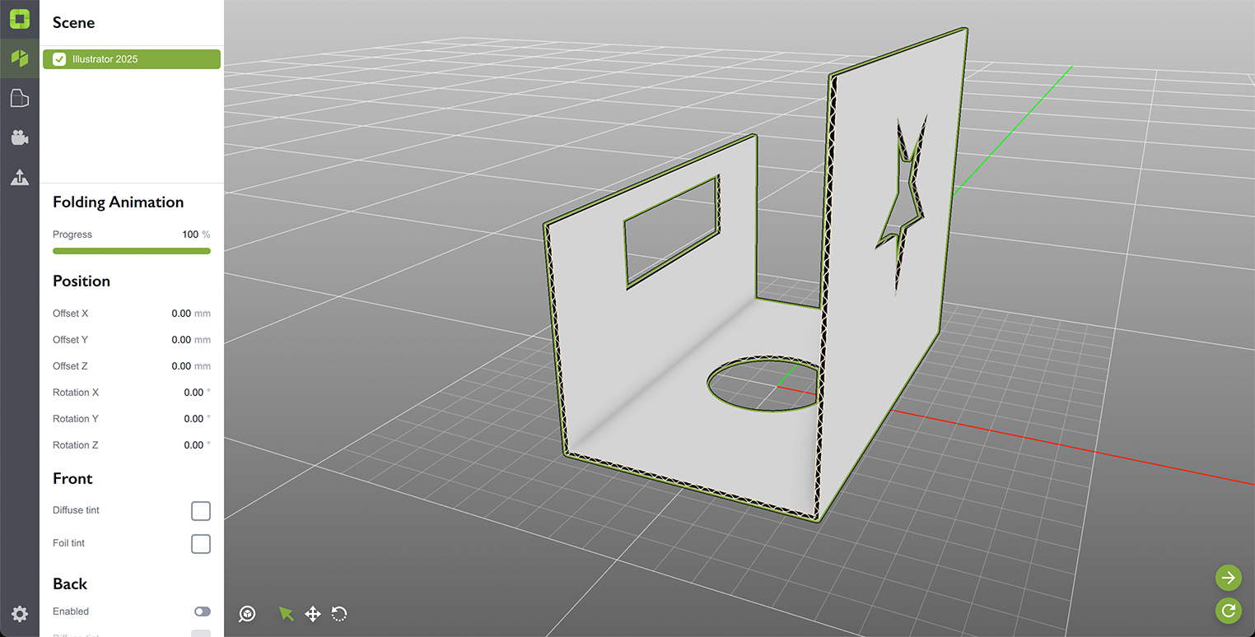Select the move tool
Image resolution: width=1255 pixels, height=637 pixels.
313,614
